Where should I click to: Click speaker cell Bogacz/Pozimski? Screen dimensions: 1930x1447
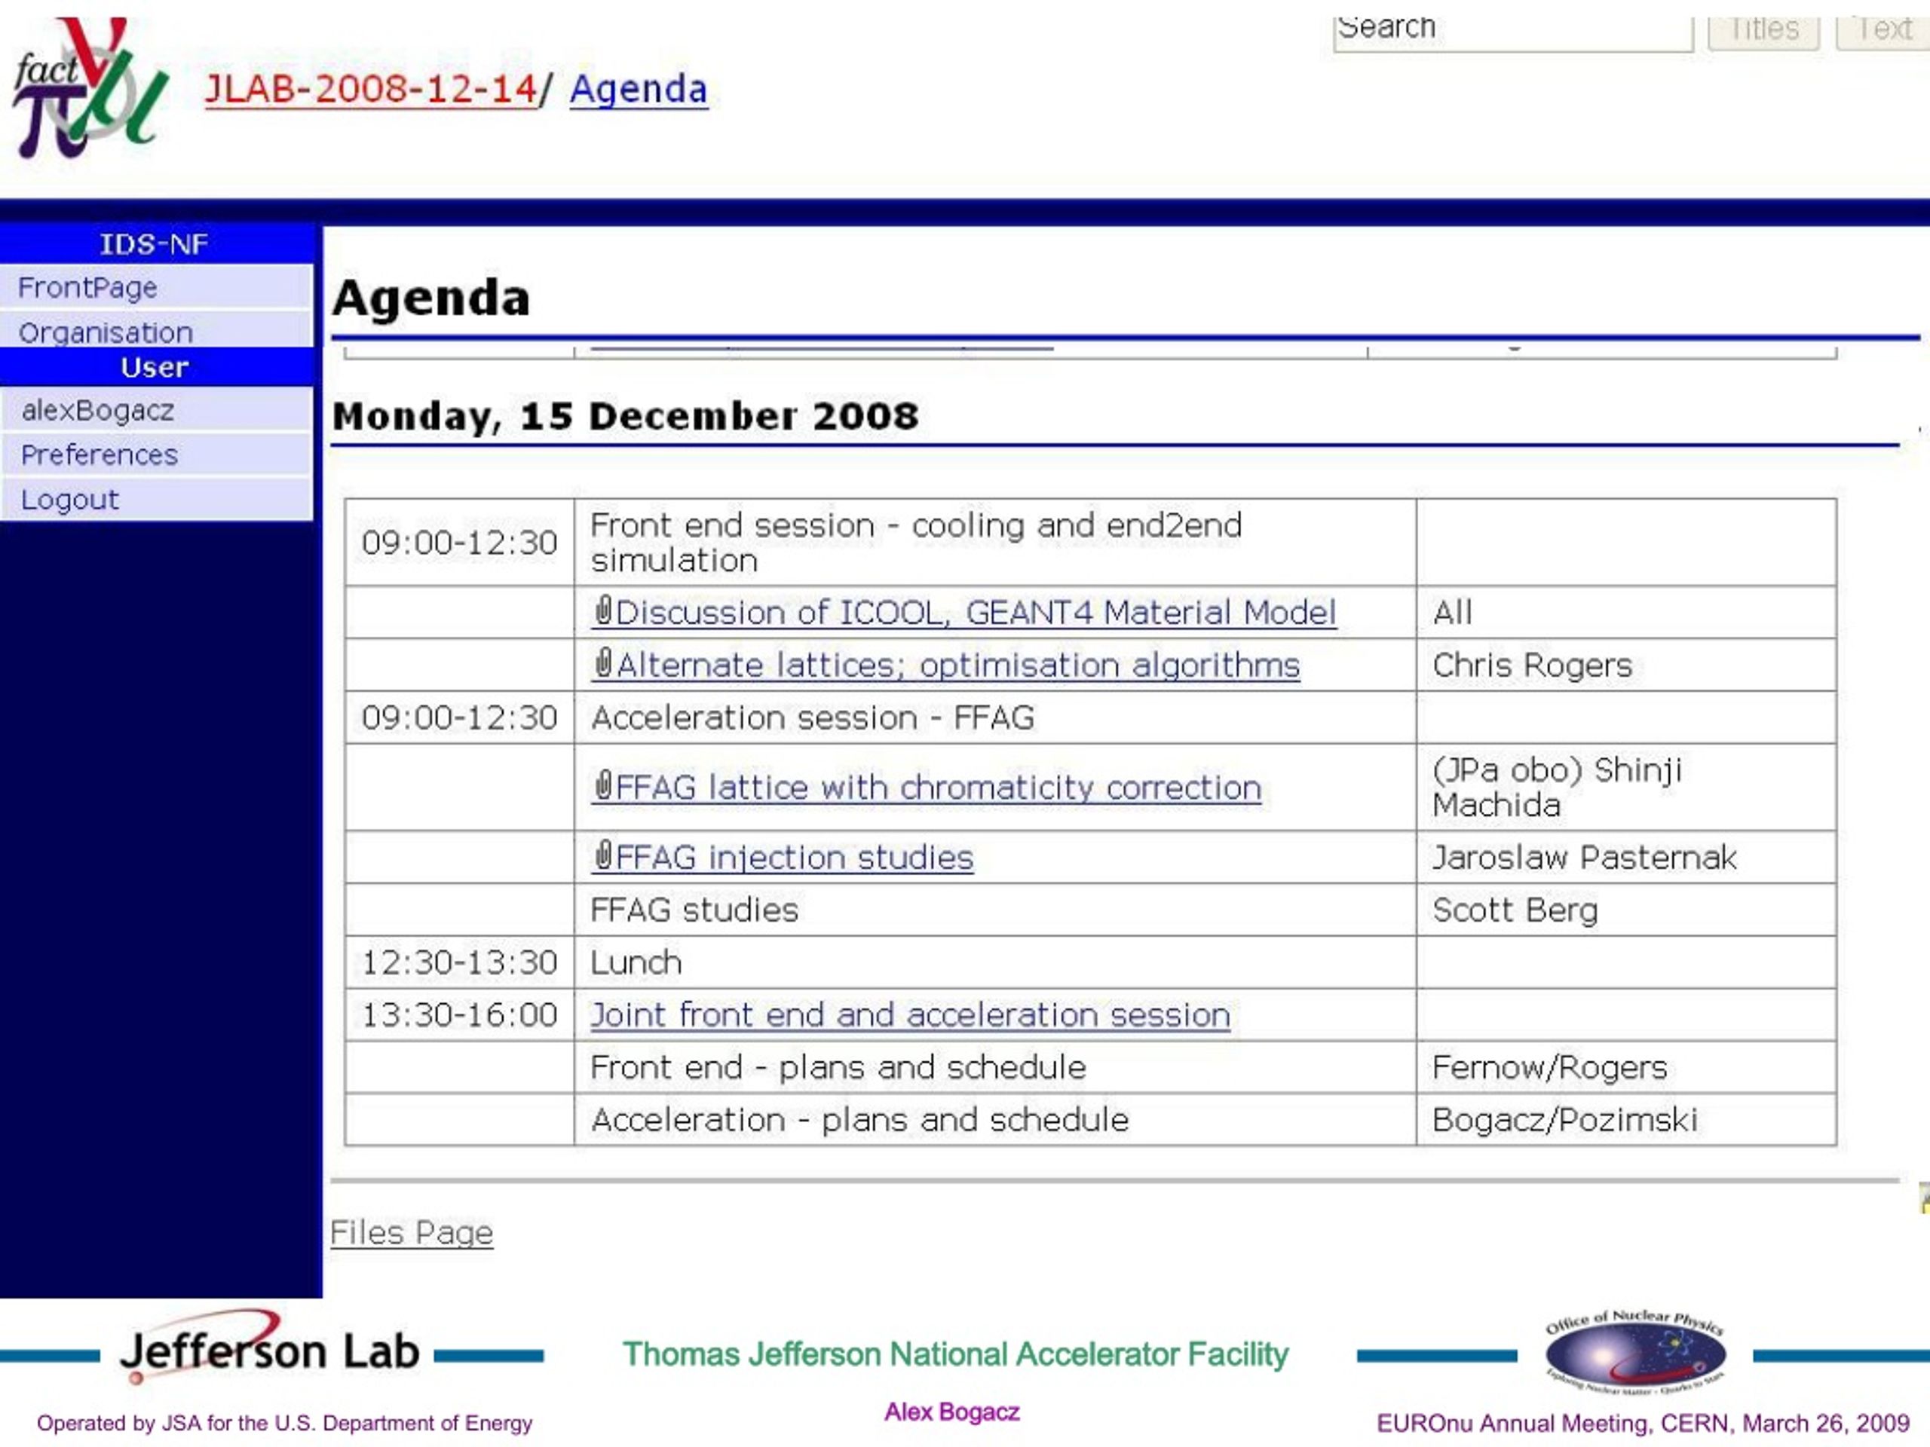coord(1626,1119)
